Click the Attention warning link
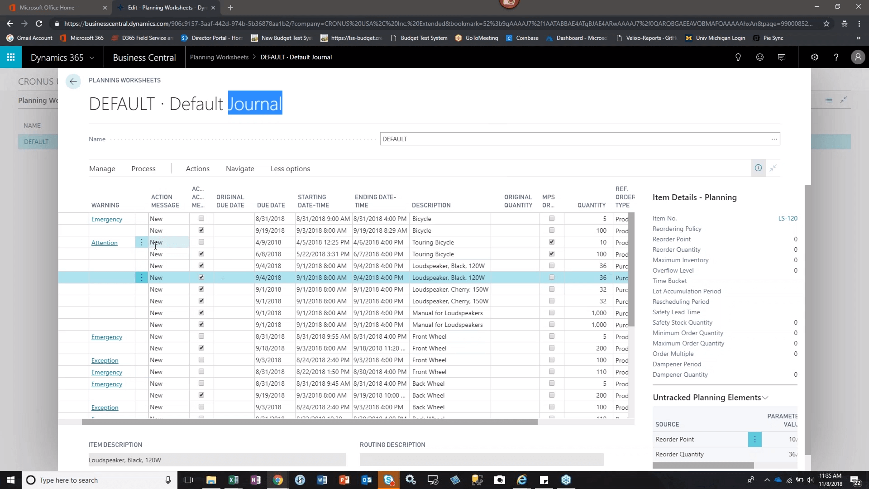Screen dimensions: 869x489 pos(105,243)
